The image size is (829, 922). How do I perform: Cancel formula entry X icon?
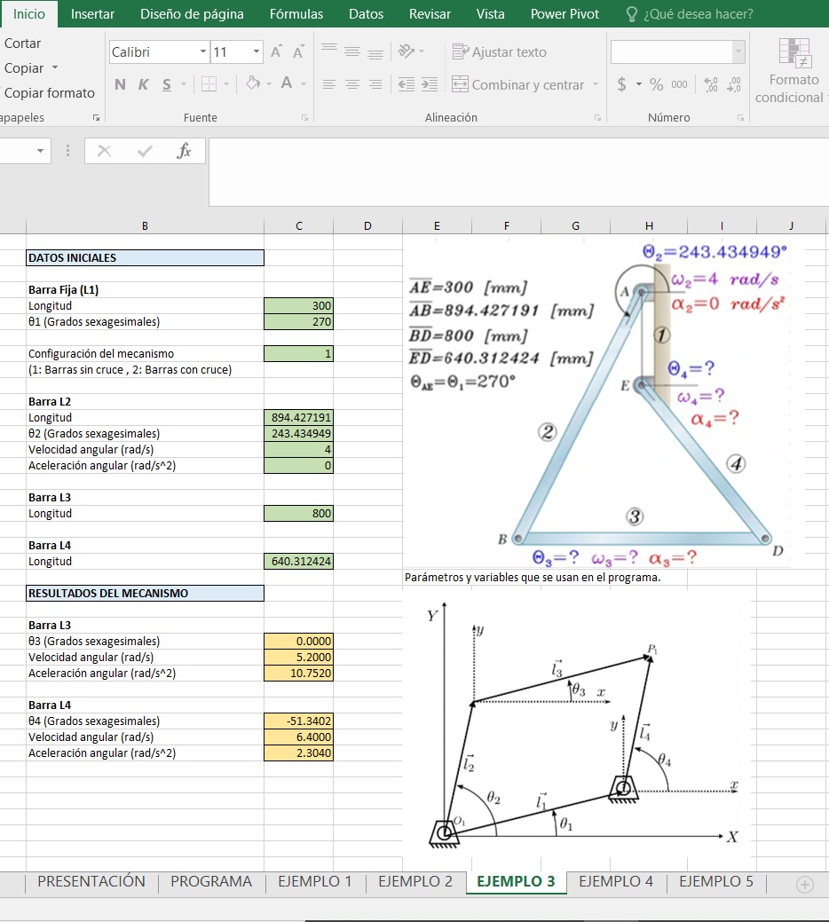[104, 151]
